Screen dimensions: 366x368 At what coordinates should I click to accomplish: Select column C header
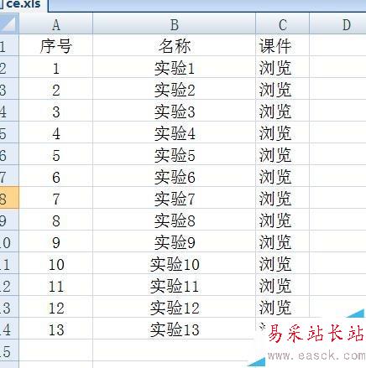pos(282,24)
